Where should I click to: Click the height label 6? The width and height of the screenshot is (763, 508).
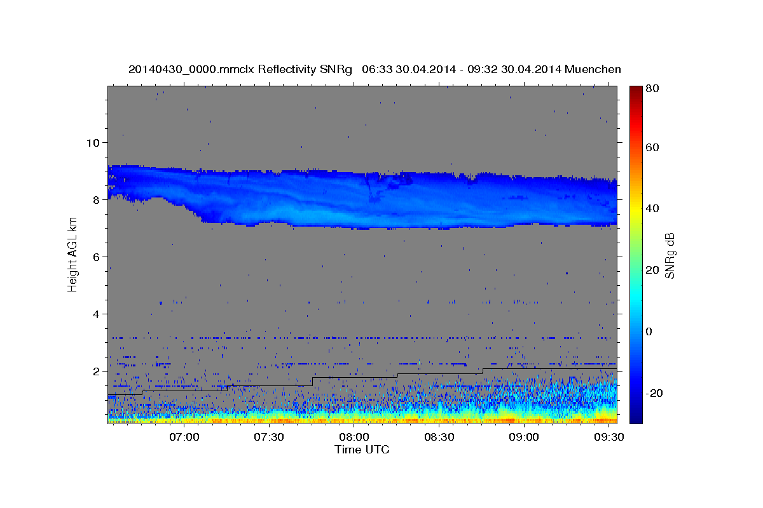[97, 257]
